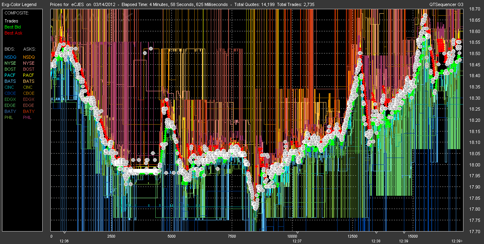Viewport: 484px width, 244px height.
Task: Click the '12:39>' label at axis end
Action: (457, 241)
